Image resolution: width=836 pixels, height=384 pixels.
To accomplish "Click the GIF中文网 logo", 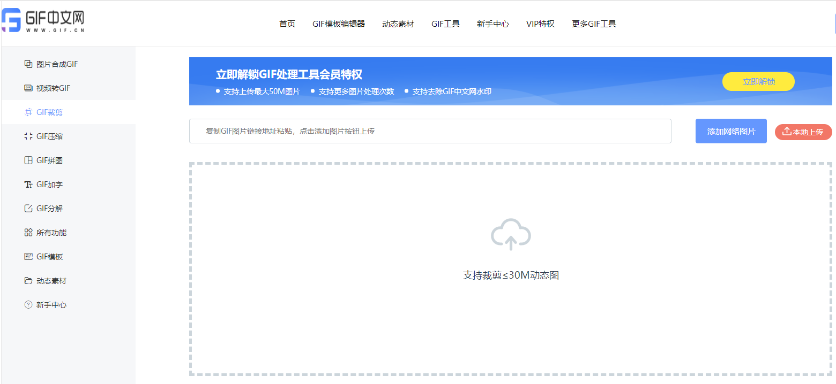I will [x=43, y=21].
